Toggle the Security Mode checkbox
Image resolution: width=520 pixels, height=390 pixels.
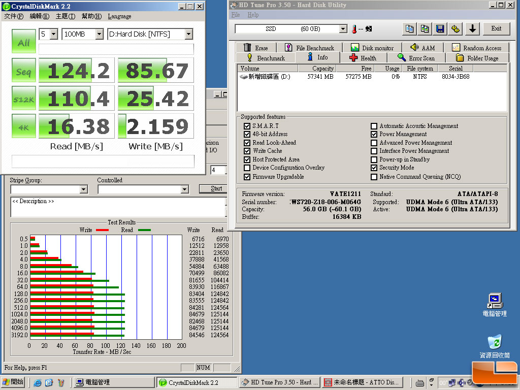(x=374, y=168)
